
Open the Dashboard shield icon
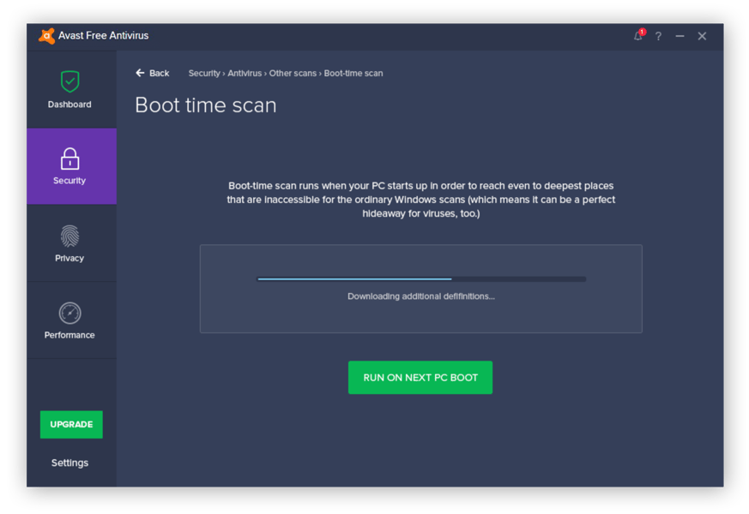(x=70, y=83)
